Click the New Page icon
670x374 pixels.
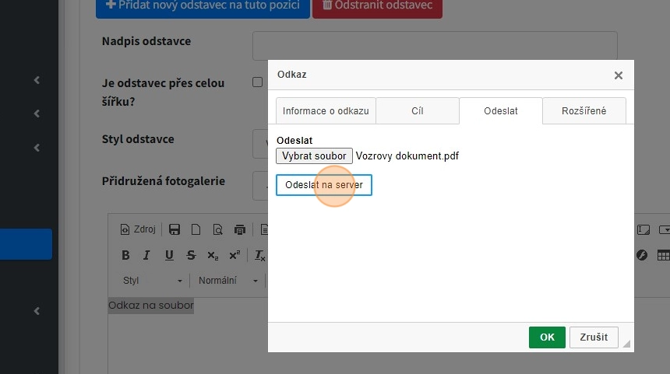pos(196,229)
